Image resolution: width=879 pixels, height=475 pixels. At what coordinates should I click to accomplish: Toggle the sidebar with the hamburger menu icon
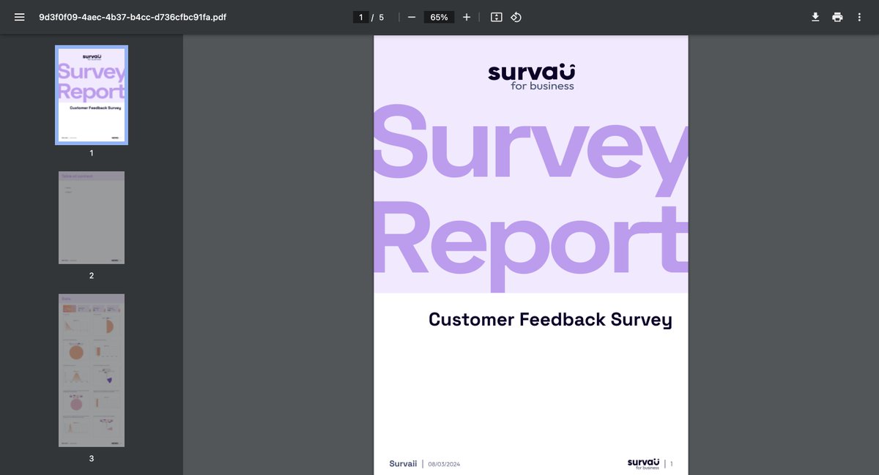point(20,17)
